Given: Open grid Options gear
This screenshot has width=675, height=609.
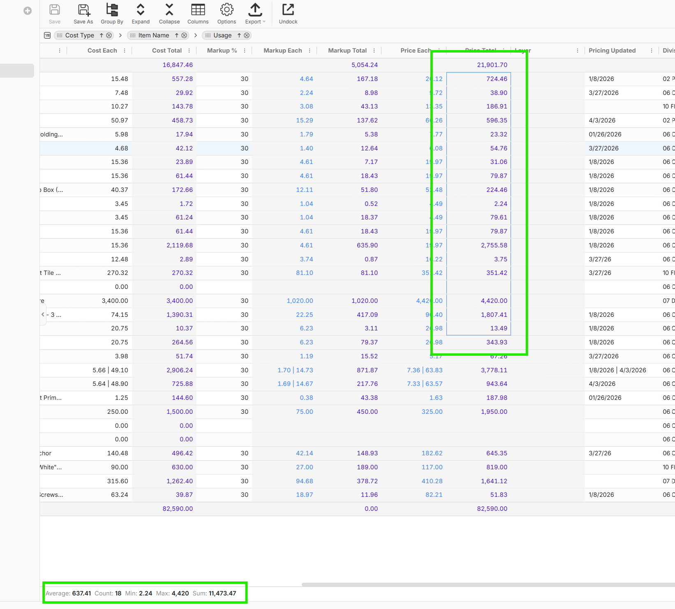Looking at the screenshot, I should [x=227, y=14].
